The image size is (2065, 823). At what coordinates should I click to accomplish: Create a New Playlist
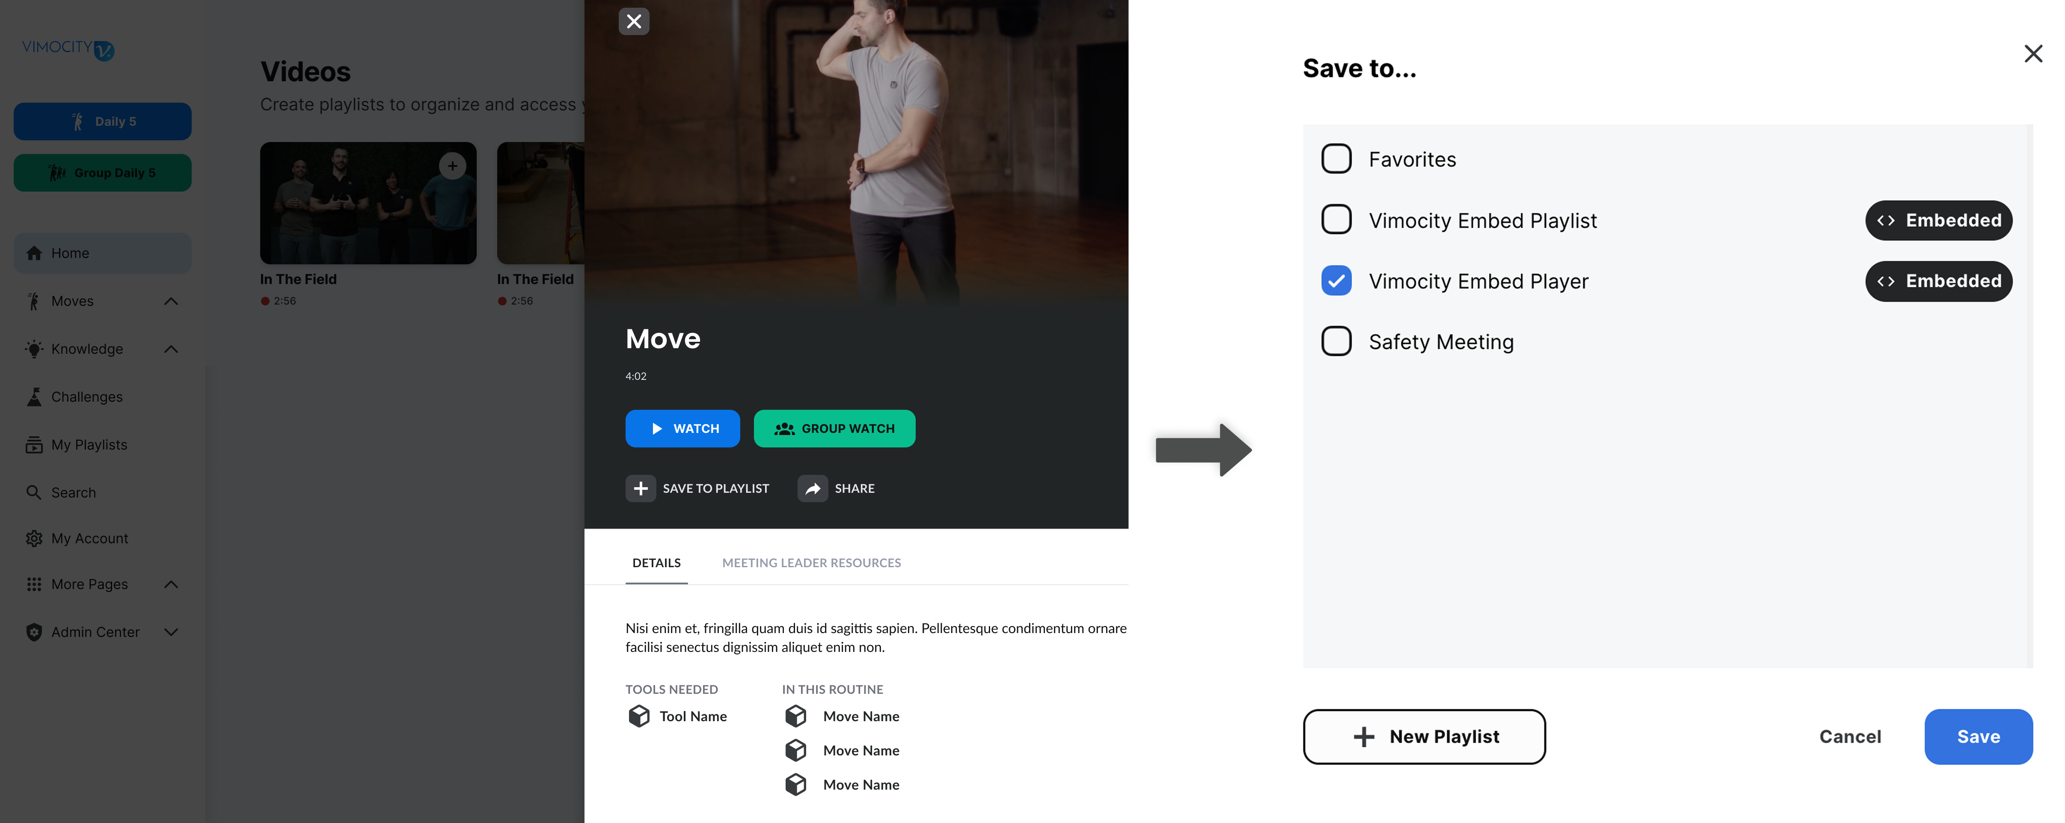1424,737
